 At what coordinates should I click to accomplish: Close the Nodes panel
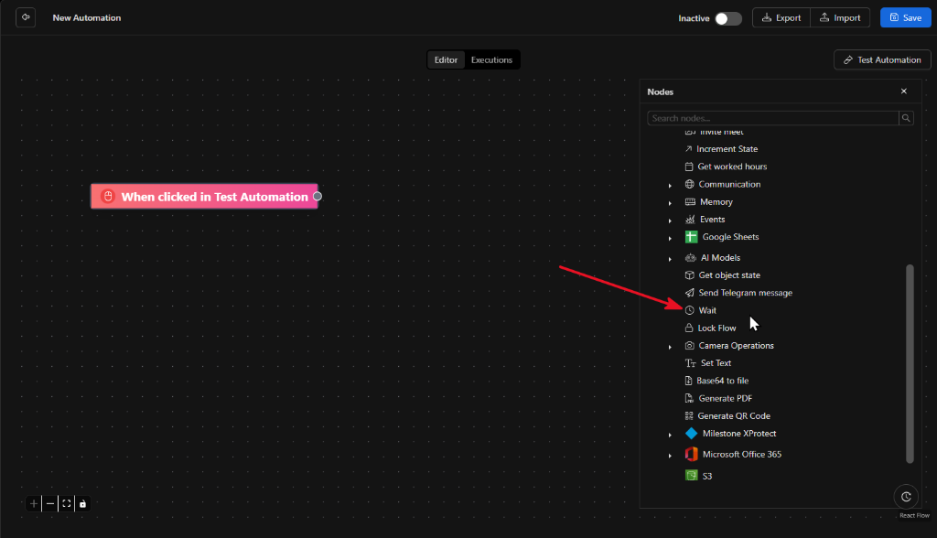pyautogui.click(x=903, y=91)
